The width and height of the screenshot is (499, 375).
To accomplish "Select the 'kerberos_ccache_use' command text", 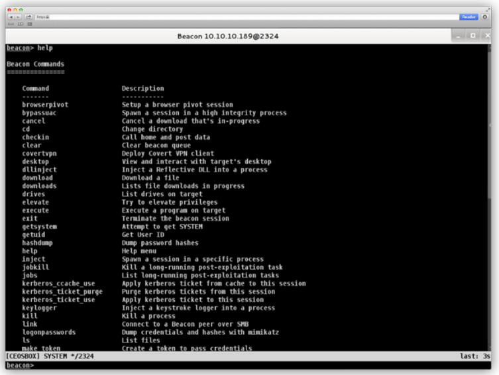I will [x=58, y=284].
